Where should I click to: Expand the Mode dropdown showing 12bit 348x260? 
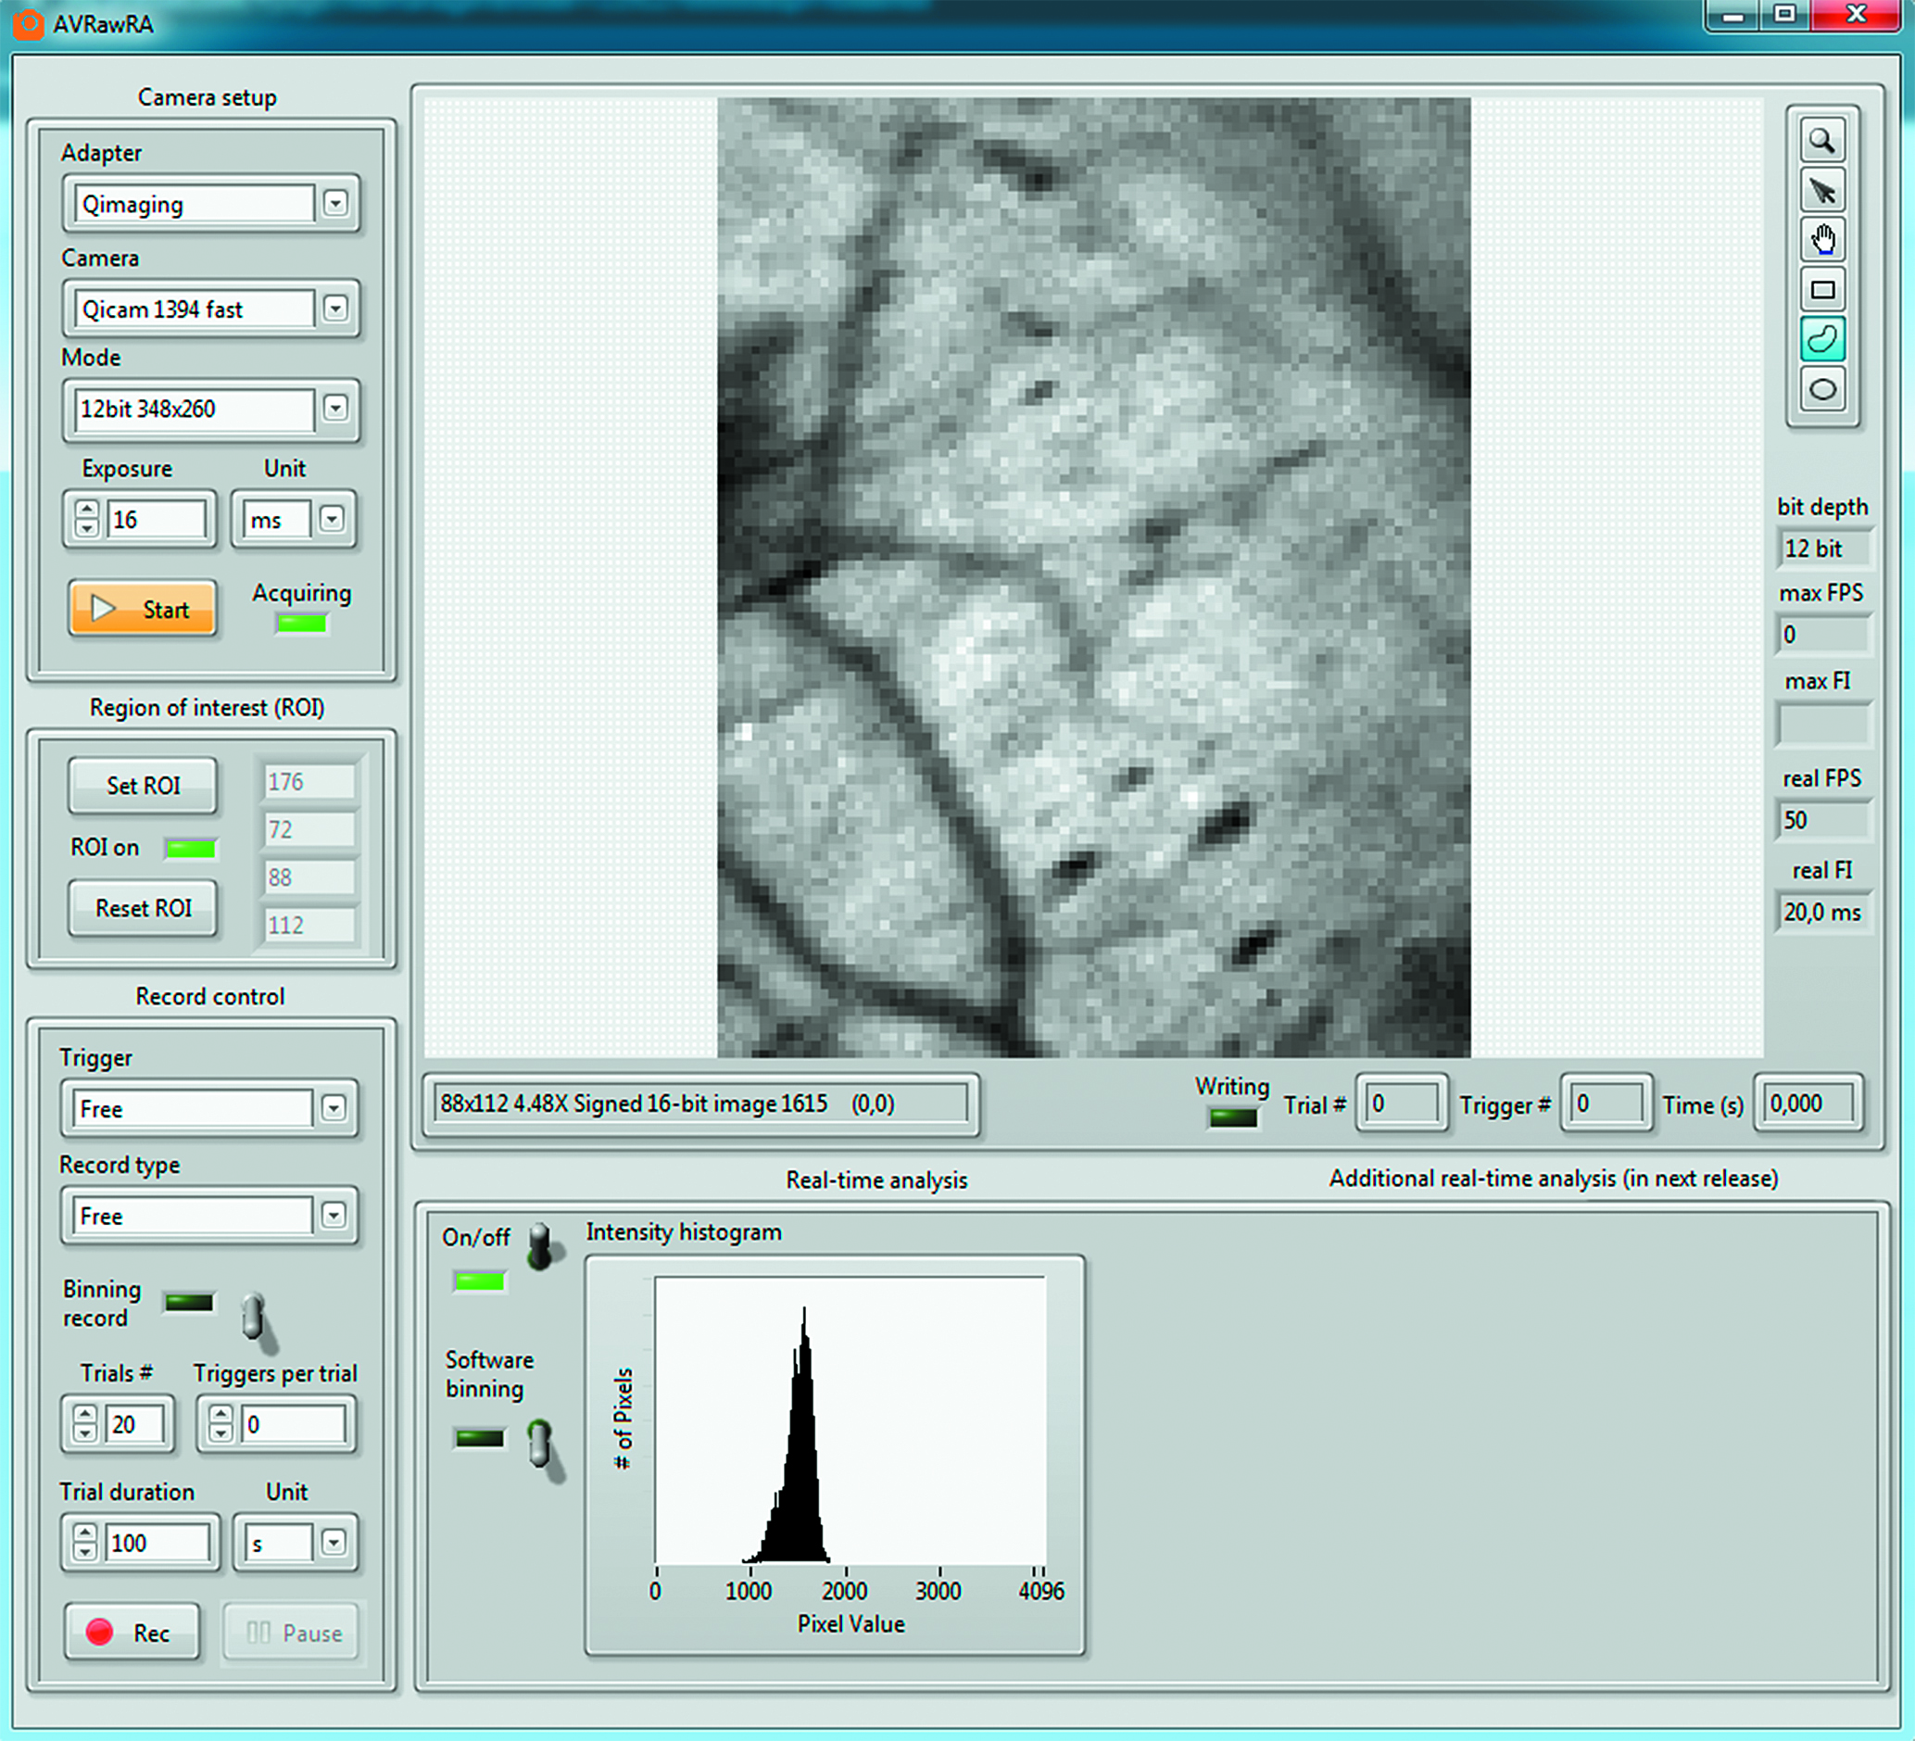pos(335,409)
